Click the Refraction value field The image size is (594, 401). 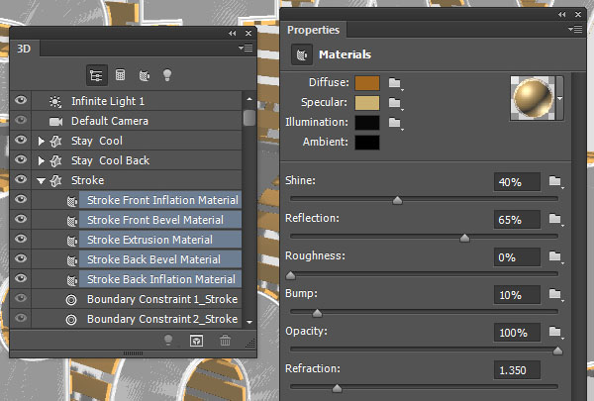point(518,370)
